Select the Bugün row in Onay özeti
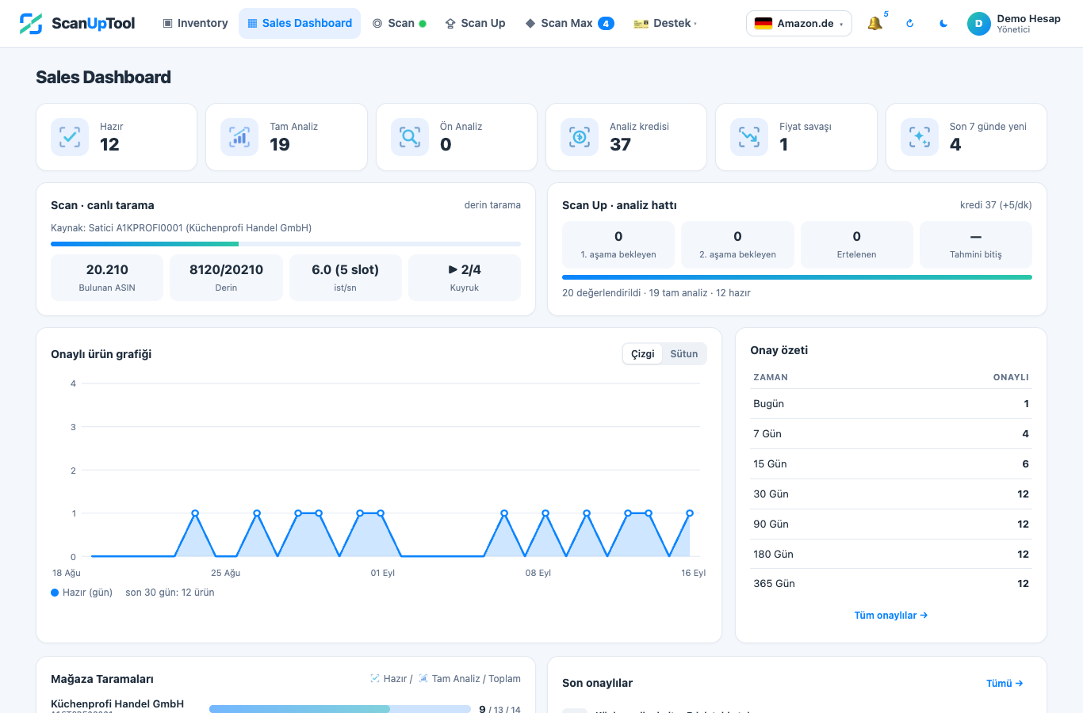This screenshot has height=713, width=1083. click(891, 404)
